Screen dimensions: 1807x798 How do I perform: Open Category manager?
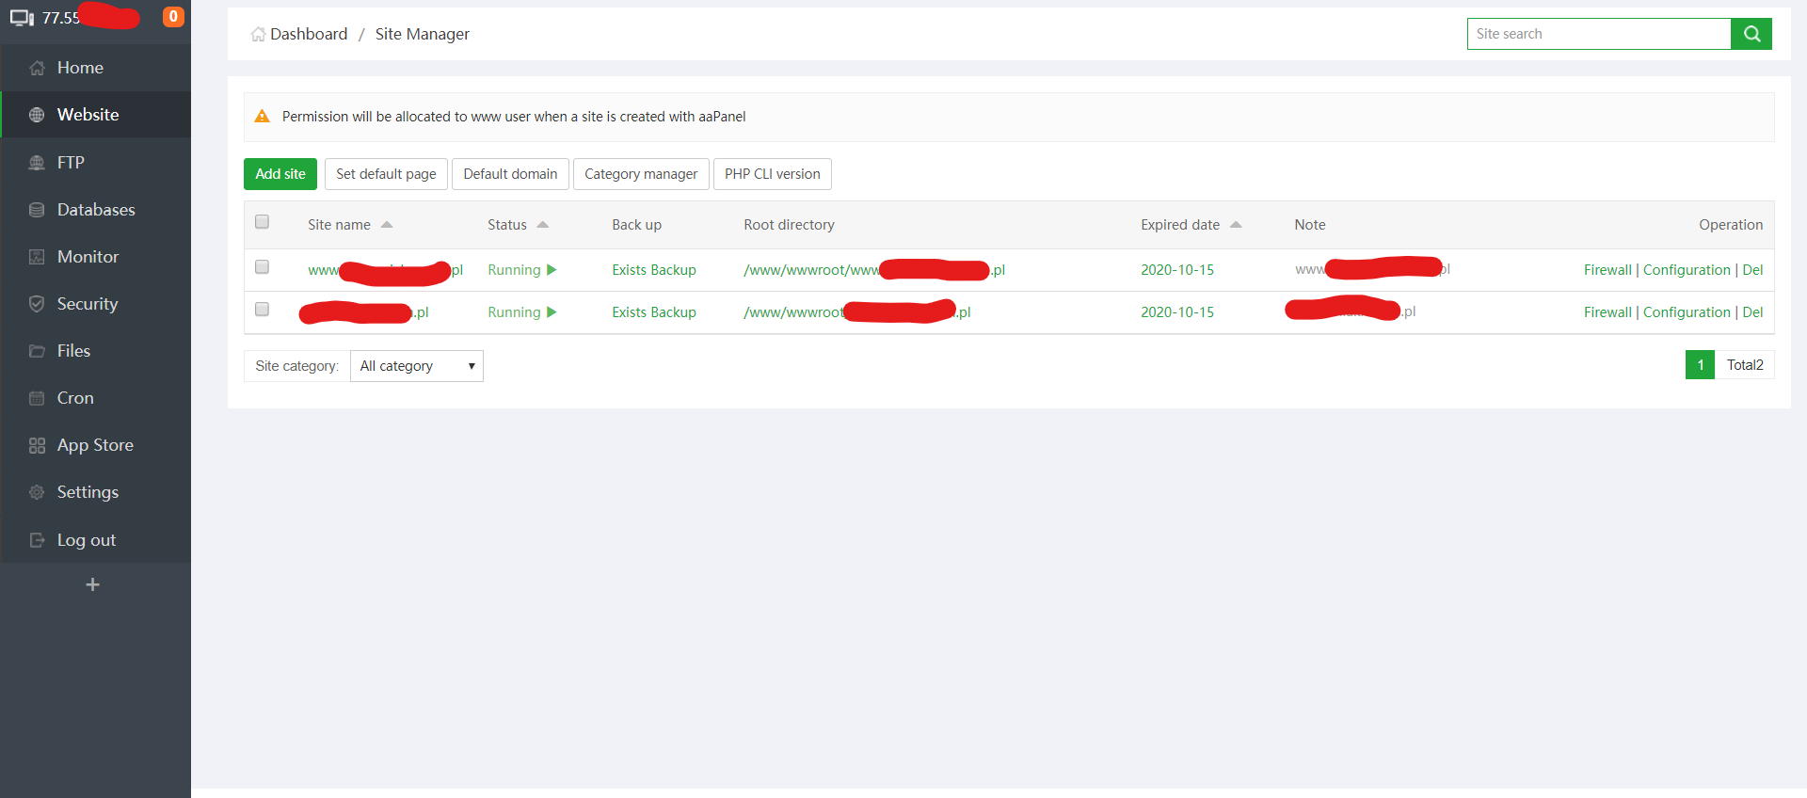[641, 174]
